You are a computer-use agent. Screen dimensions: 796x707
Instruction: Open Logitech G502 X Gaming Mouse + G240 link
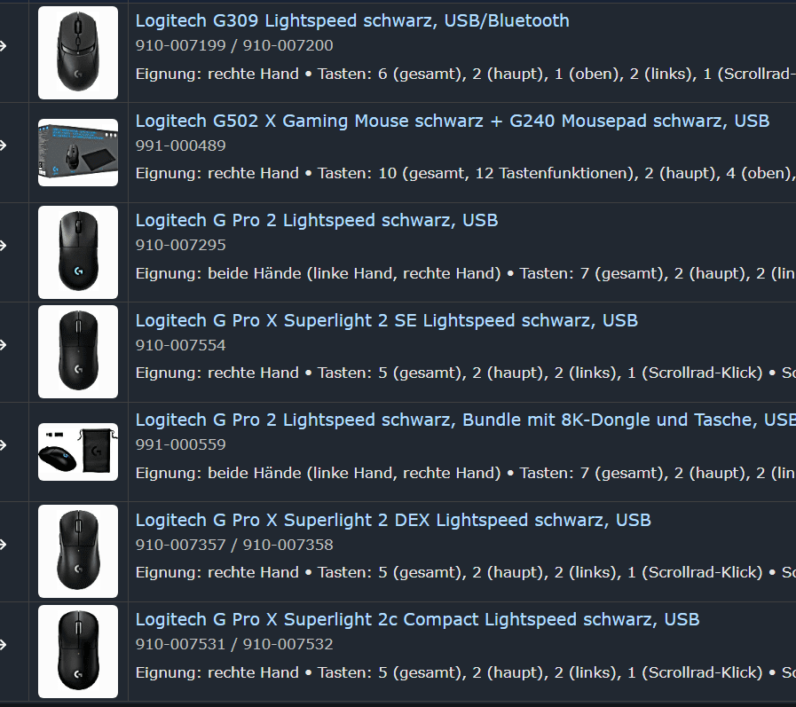[453, 121]
